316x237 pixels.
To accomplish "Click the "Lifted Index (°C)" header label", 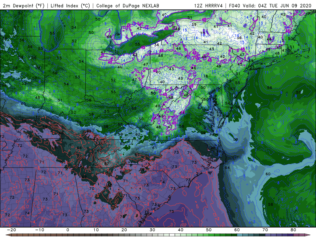I will 70,6.
